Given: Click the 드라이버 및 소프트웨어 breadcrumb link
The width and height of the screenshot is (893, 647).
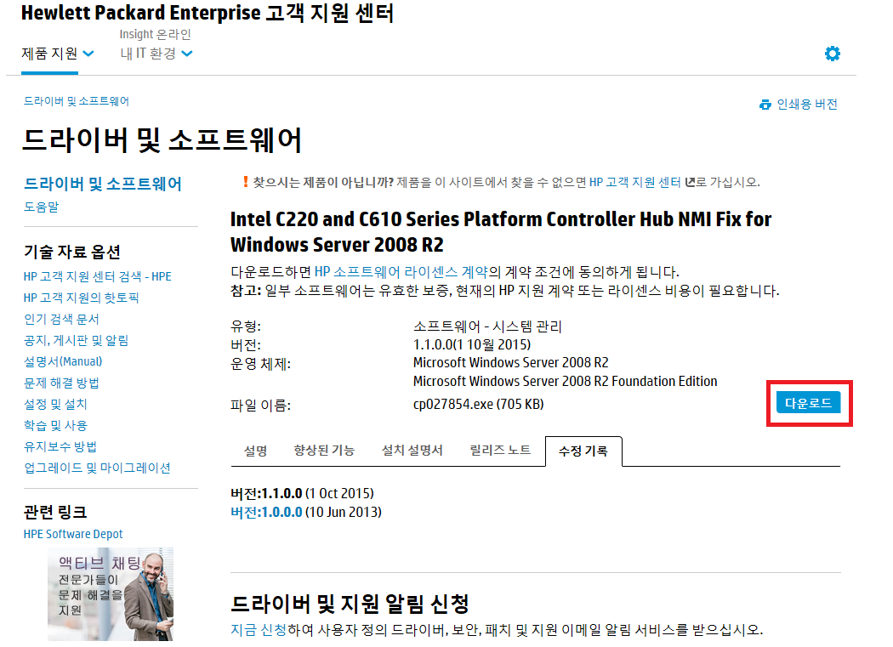Looking at the screenshot, I should pos(77,101).
